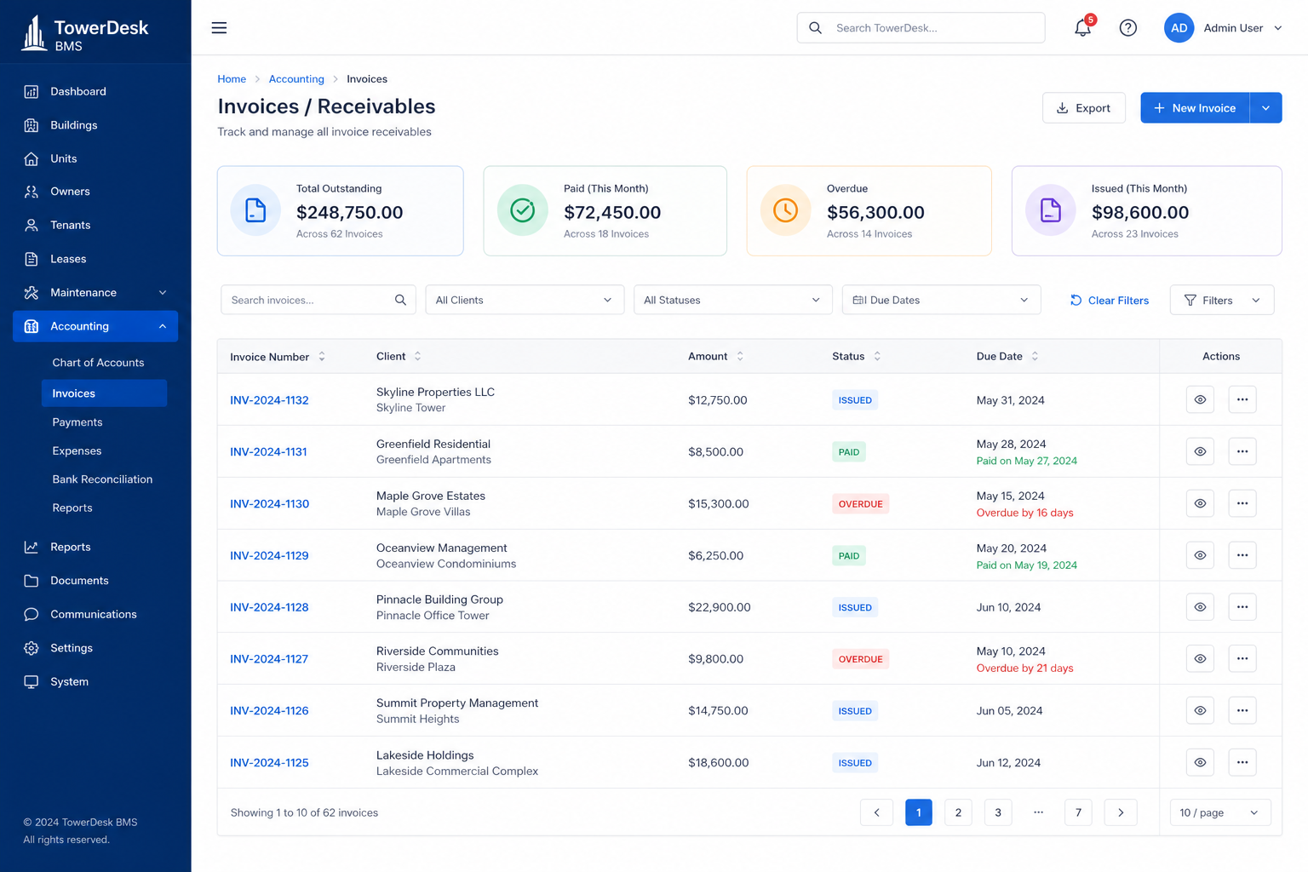Open more actions for INV-2024-1132
Screen dimensions: 1308x872
point(1242,399)
